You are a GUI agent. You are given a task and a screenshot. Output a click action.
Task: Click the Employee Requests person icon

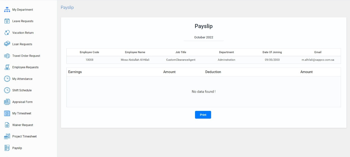[7, 67]
